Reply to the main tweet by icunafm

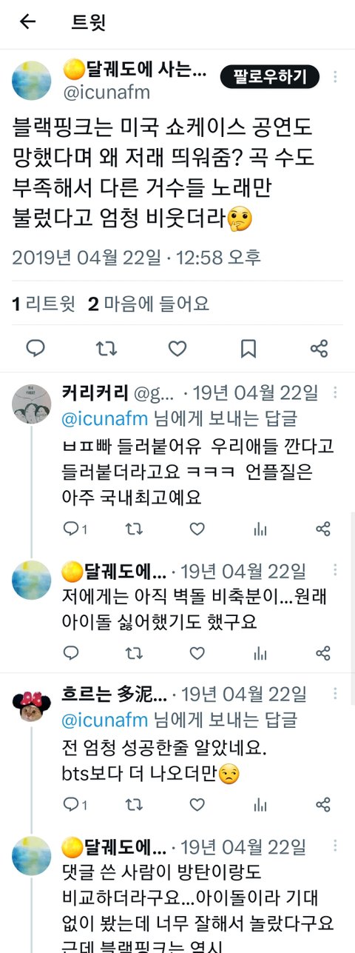(35, 348)
